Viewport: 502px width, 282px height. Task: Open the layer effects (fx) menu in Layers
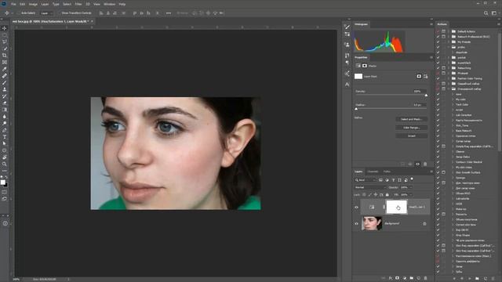(x=391, y=278)
